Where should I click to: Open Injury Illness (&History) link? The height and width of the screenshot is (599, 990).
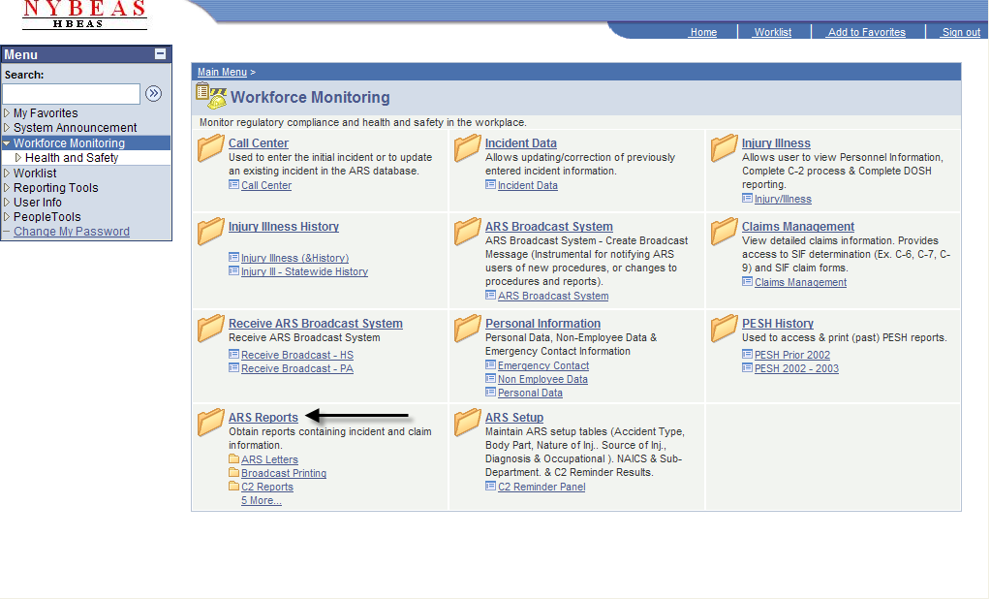294,258
